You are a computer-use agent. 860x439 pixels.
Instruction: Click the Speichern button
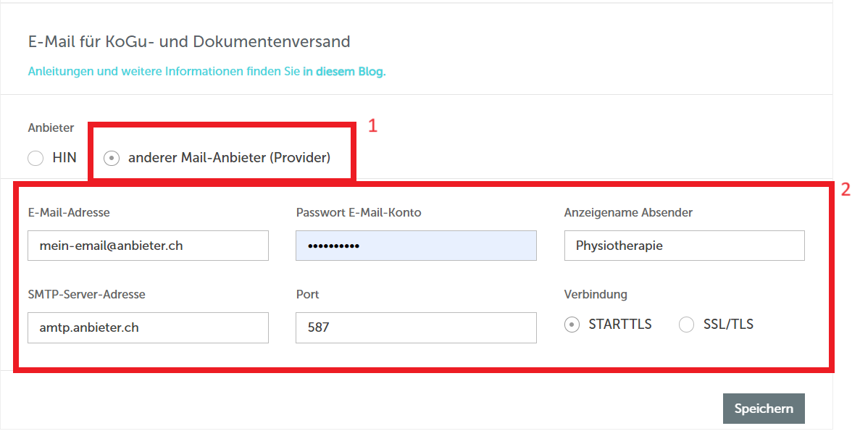[x=764, y=409]
